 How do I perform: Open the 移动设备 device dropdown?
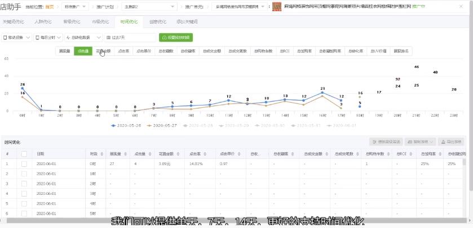pyautogui.click(x=16, y=38)
